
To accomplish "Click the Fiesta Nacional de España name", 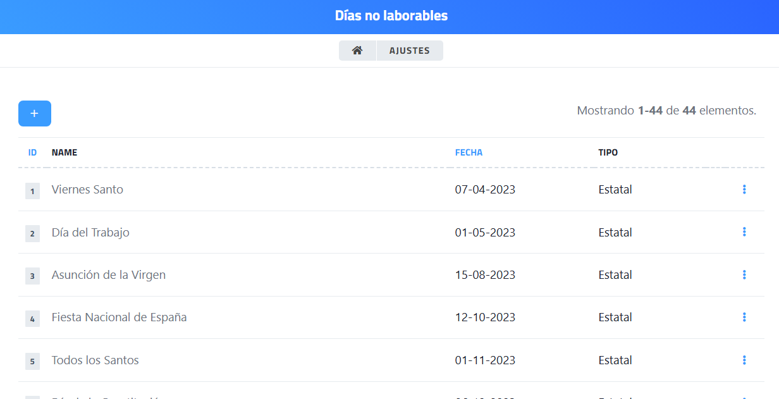I will coord(119,317).
